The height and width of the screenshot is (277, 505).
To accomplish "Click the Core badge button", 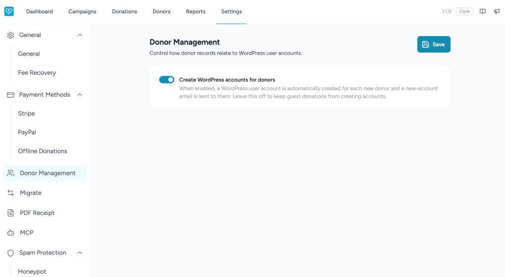I will 465,11.
